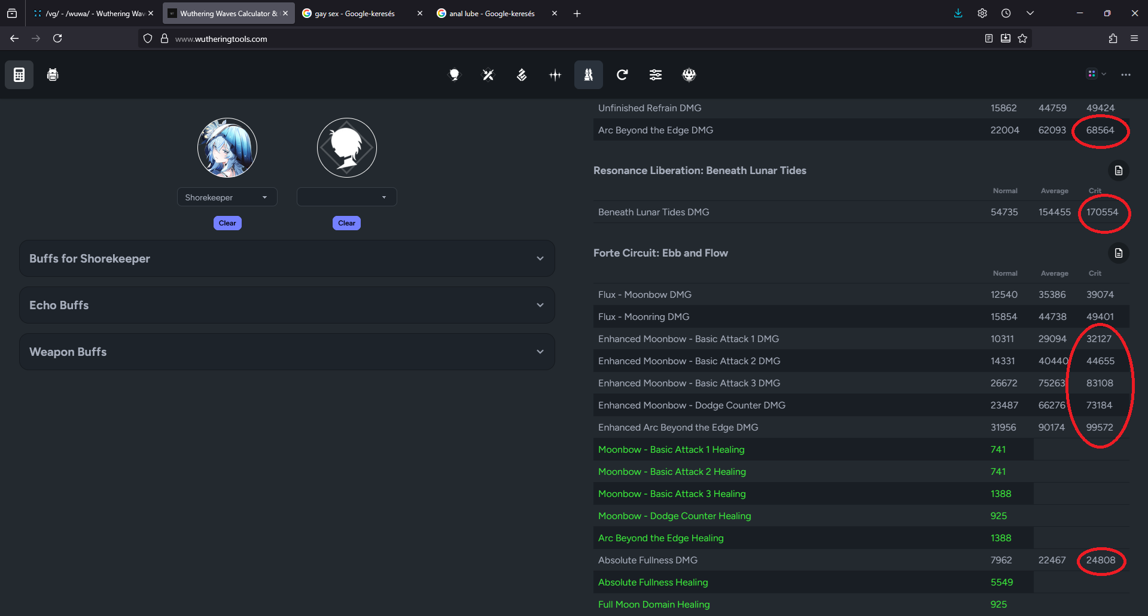Open the tab overview icon at far left
This screenshot has height=616, width=1148.
tap(12, 13)
